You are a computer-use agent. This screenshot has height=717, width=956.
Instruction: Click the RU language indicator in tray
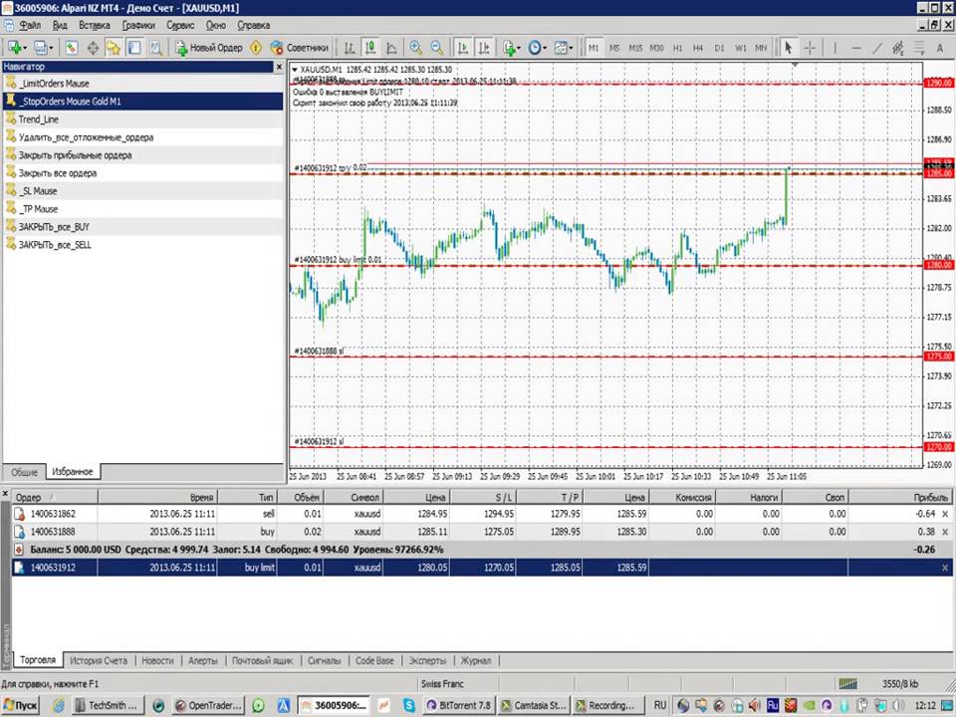tap(659, 705)
